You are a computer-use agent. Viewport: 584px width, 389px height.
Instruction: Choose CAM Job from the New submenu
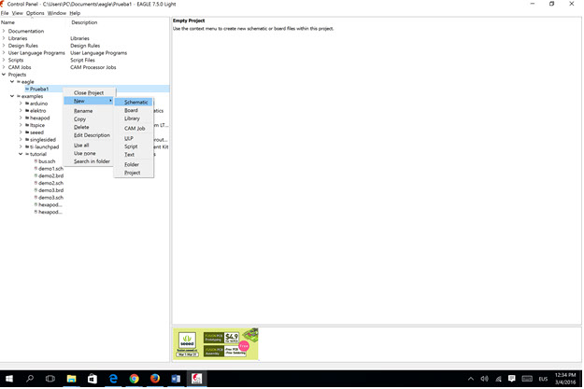[134, 129]
